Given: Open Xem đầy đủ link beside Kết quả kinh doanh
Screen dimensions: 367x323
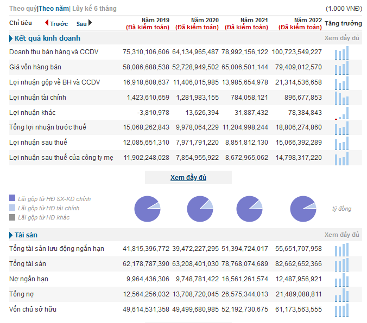Looking at the screenshot, I should [x=341, y=38].
